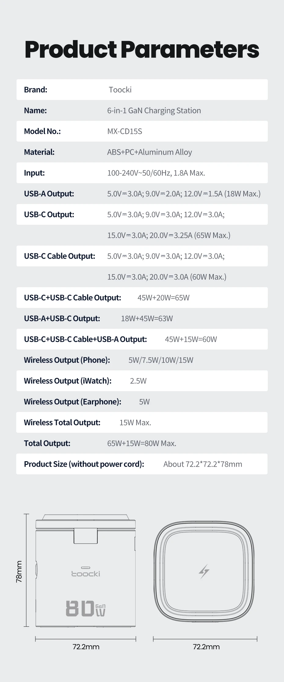This screenshot has width=284, height=682.
Task: Click the 45W+20W=65W output value
Action: tap(163, 298)
